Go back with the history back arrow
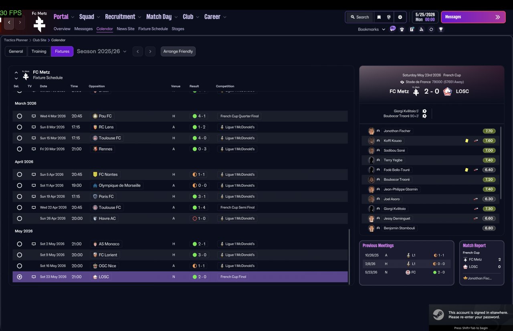The image size is (513, 331). (9, 22)
